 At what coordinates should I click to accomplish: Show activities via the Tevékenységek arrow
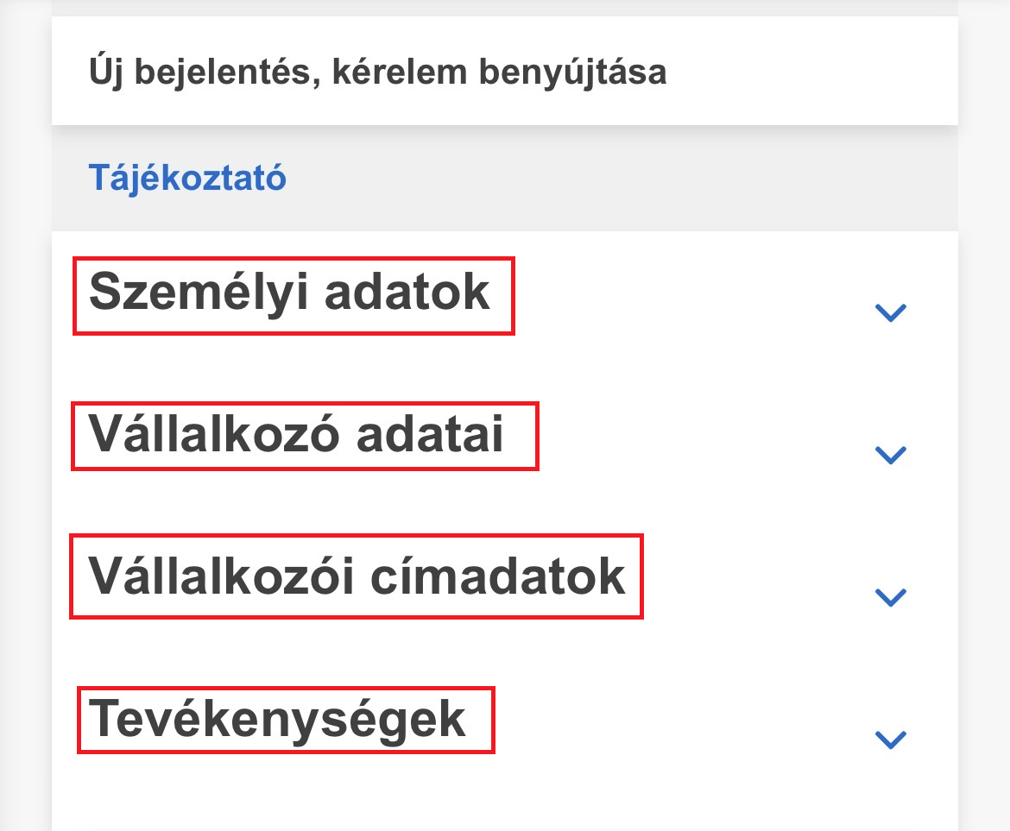890,740
